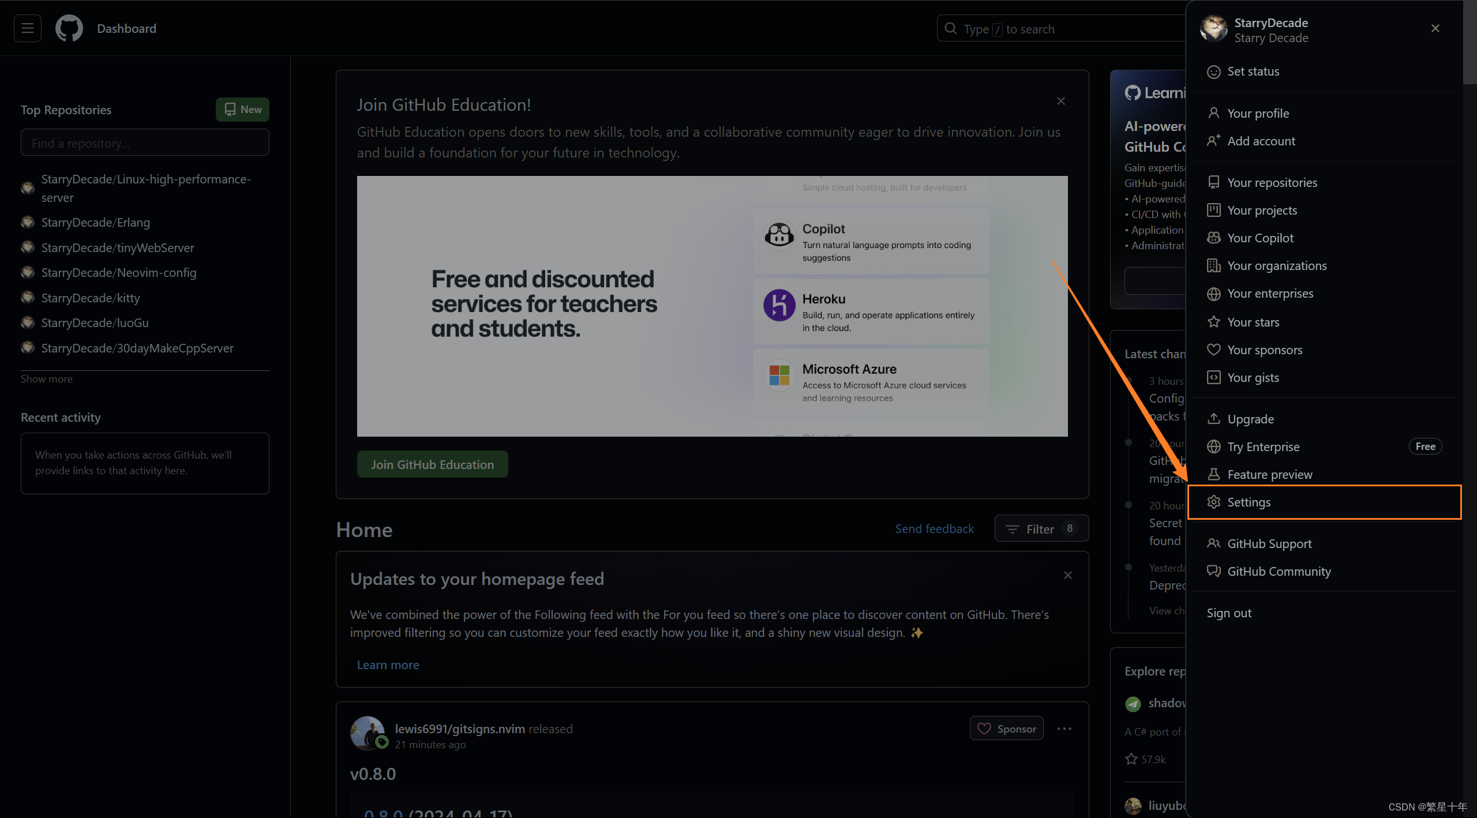Screen dimensions: 1477x818
Task: Click GitHub Community discussion icon
Action: pyautogui.click(x=1214, y=571)
